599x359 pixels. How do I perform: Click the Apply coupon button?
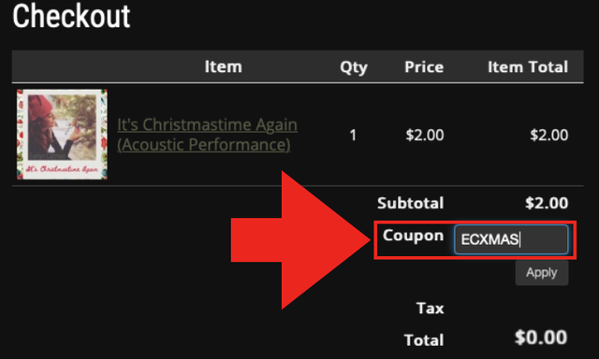[x=541, y=272]
